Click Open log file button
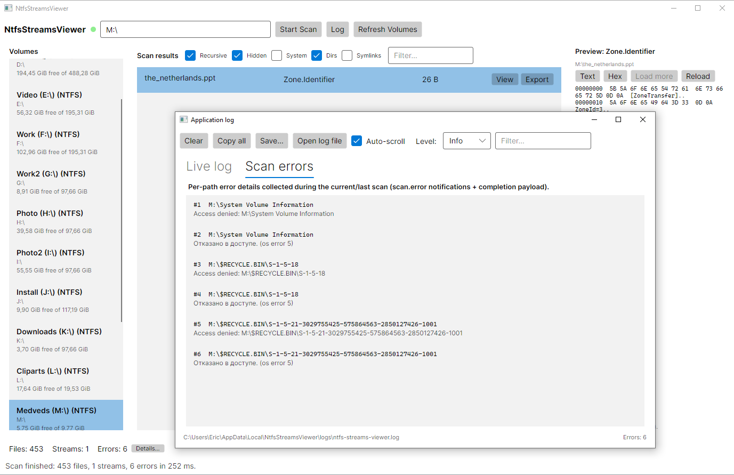734x475 pixels. click(x=320, y=141)
